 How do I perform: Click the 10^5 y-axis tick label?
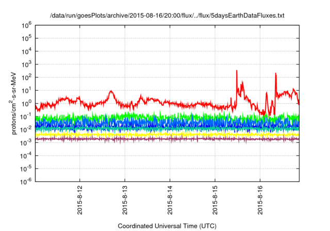point(26,39)
